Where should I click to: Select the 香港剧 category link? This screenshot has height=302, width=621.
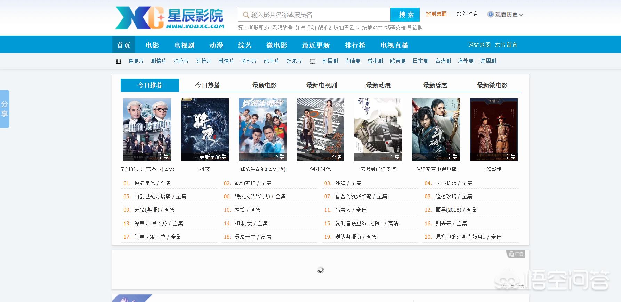[376, 61]
